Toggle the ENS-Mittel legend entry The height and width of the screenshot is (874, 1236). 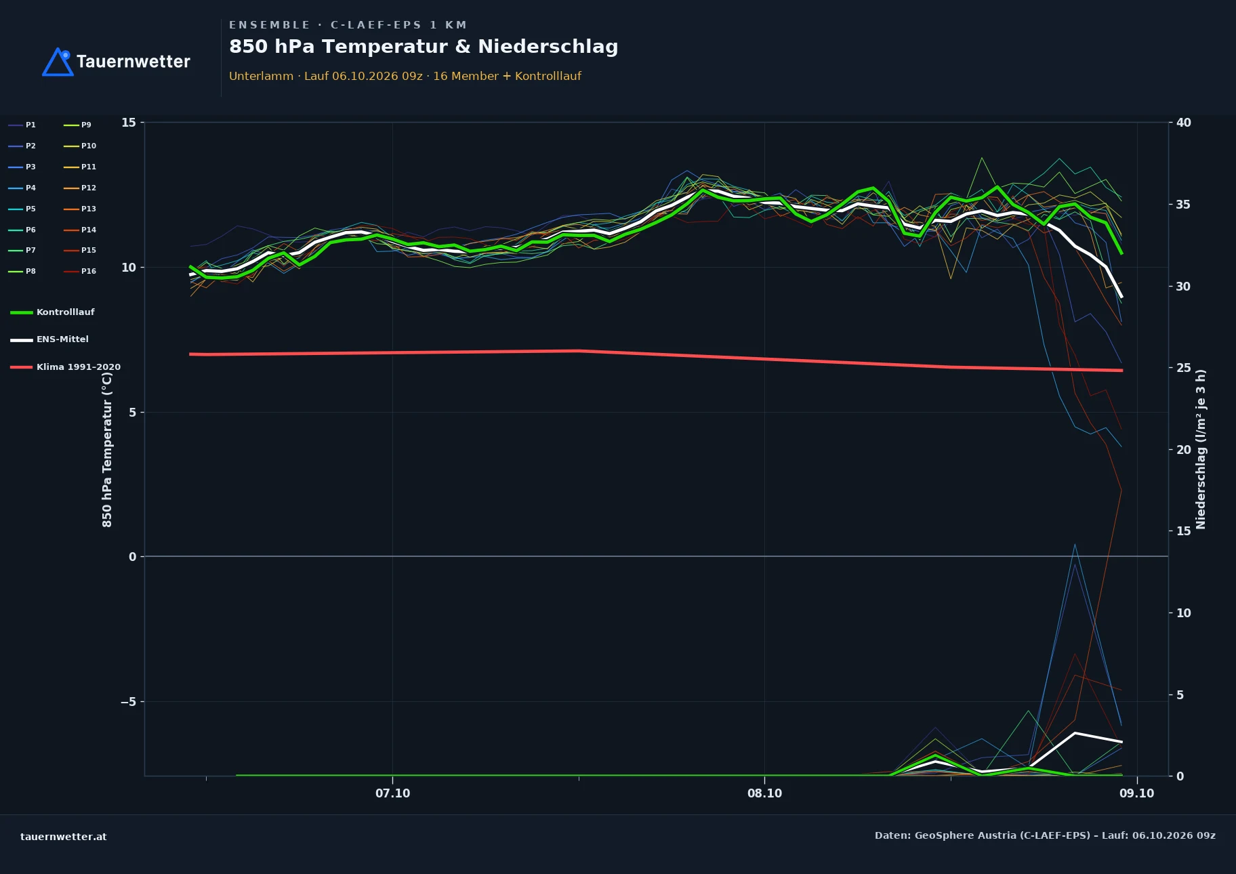pyautogui.click(x=49, y=339)
